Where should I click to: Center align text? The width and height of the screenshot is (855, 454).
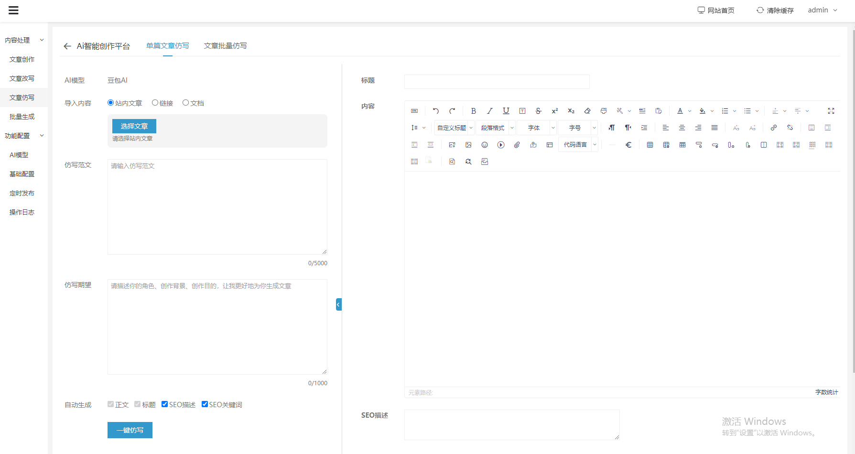[682, 128]
